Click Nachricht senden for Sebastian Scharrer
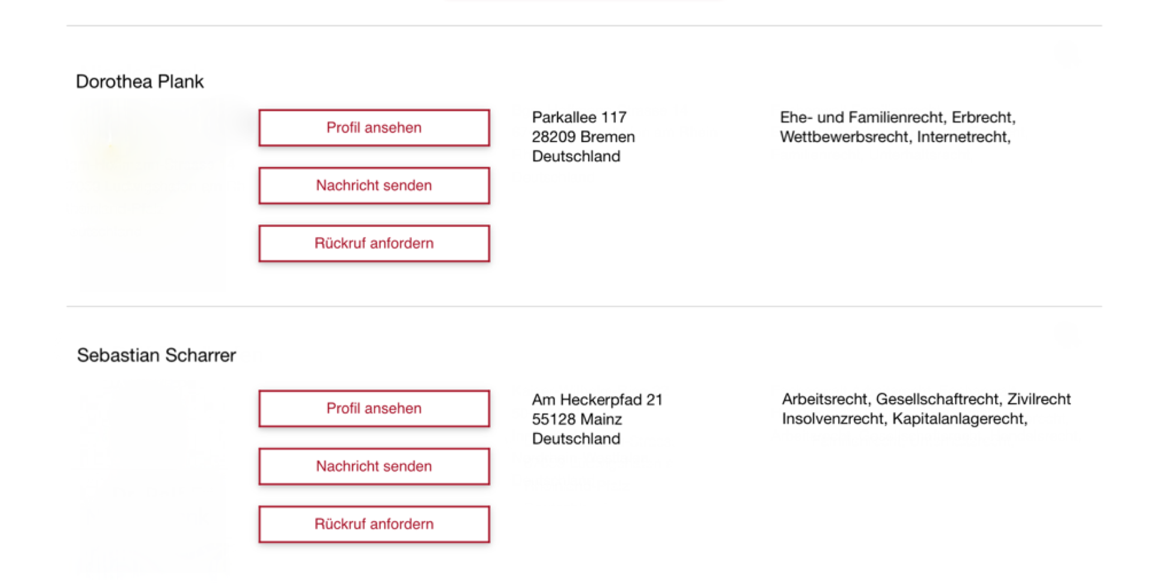Viewport: 1166px width, 583px height. tap(374, 466)
